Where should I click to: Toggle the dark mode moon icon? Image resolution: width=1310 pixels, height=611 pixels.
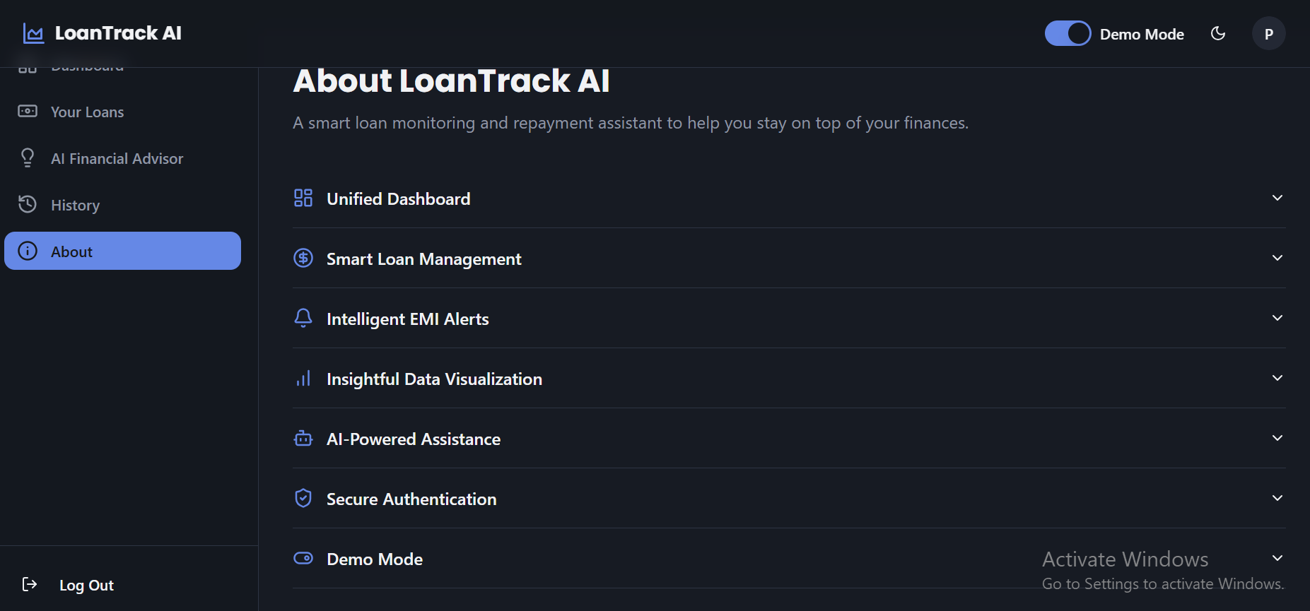point(1218,33)
